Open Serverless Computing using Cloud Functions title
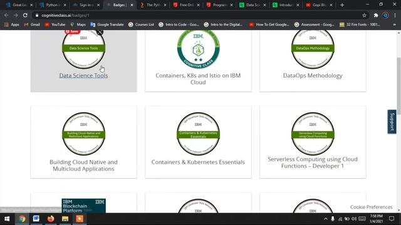This screenshot has width=401, height=225. 313,162
